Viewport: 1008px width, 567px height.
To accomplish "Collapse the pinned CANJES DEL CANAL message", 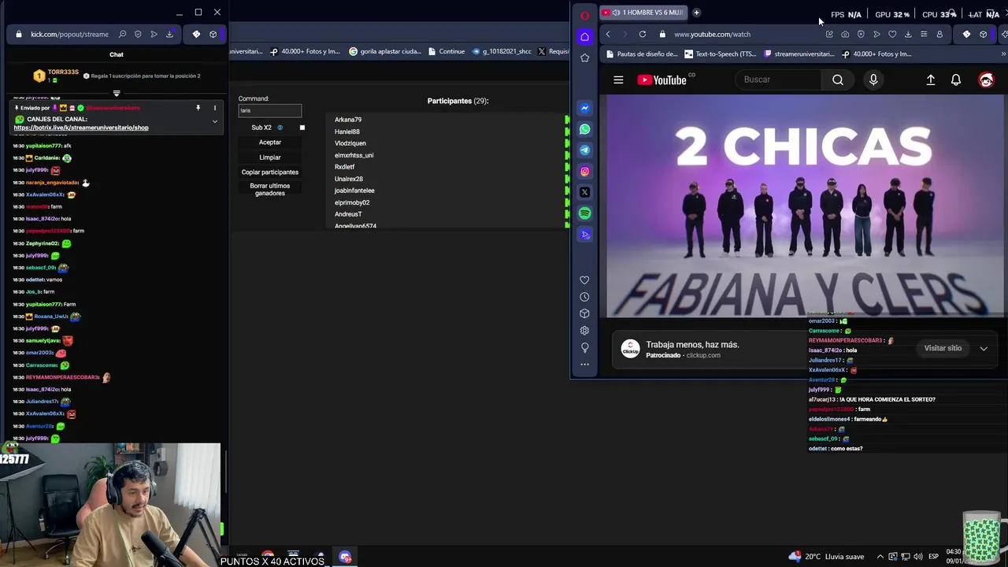I will point(214,122).
